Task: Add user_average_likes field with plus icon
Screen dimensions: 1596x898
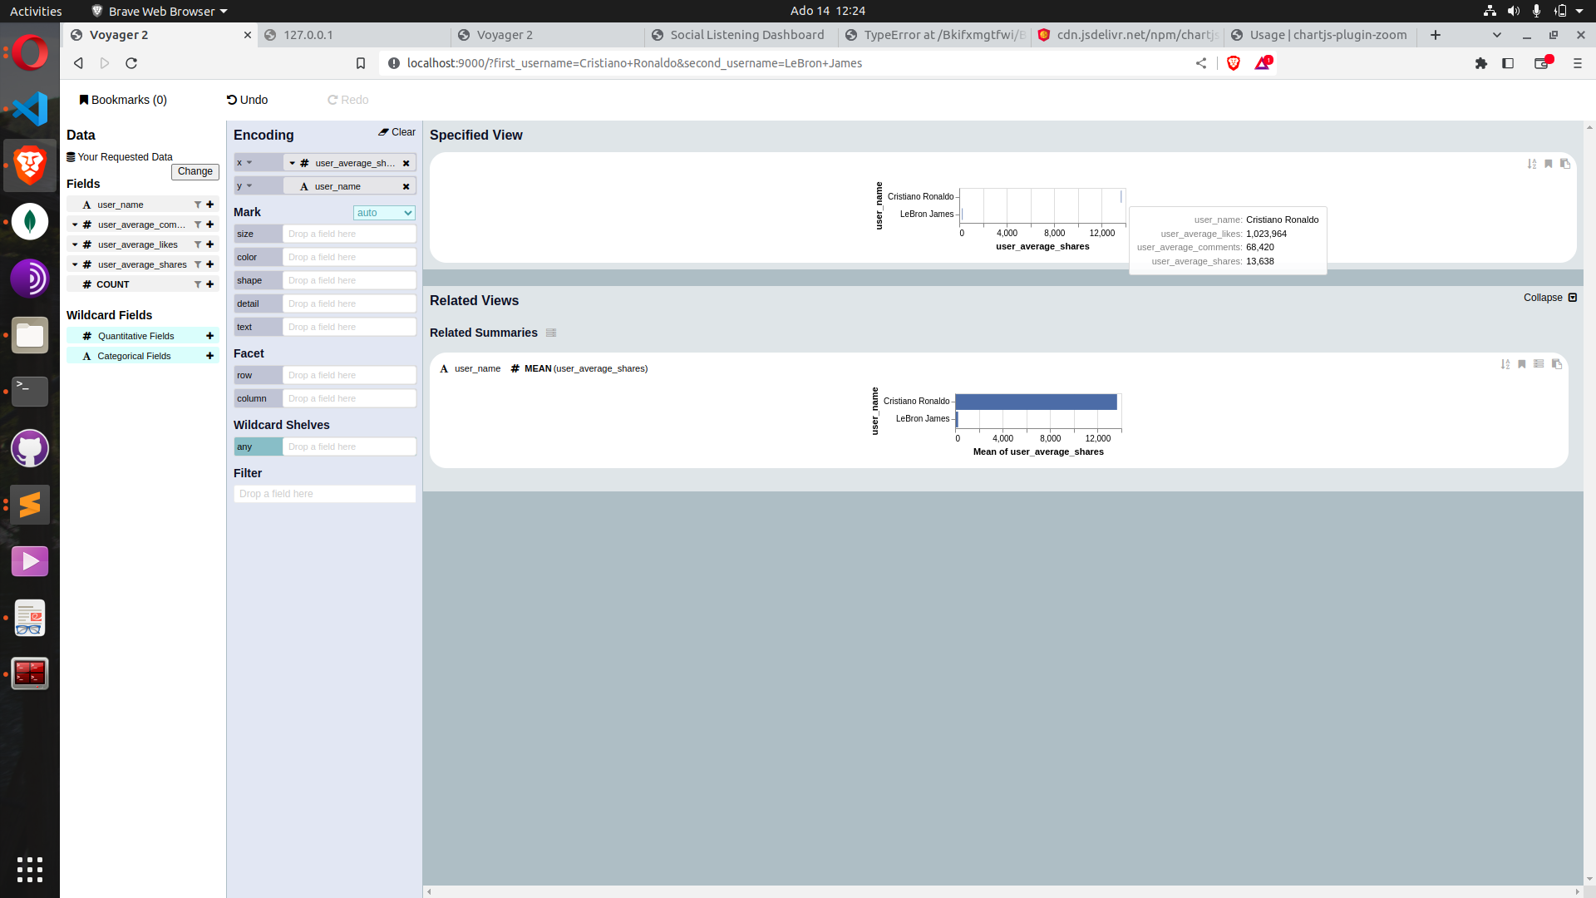Action: [x=210, y=244]
